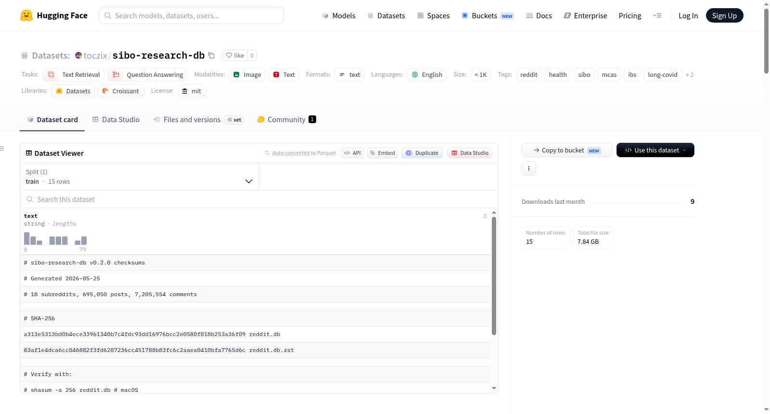The width and height of the screenshot is (770, 414).
Task: Click the English language tag
Action: click(427, 75)
